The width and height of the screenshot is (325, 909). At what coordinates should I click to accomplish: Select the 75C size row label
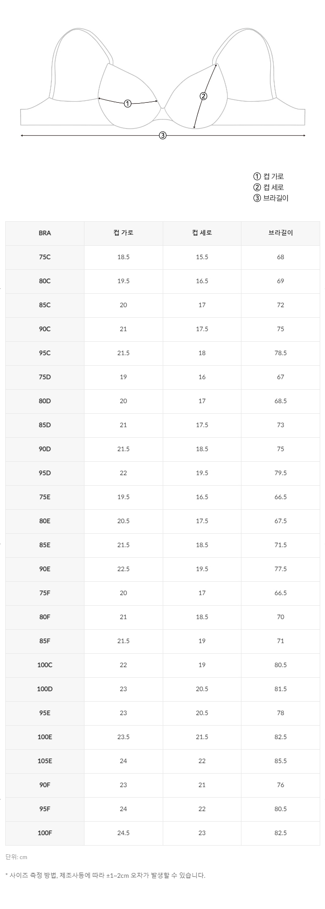pos(45,257)
